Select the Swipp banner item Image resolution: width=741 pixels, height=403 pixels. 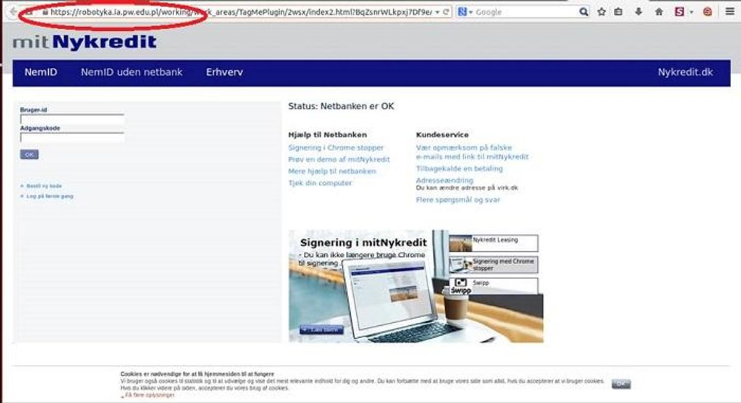[x=493, y=285]
